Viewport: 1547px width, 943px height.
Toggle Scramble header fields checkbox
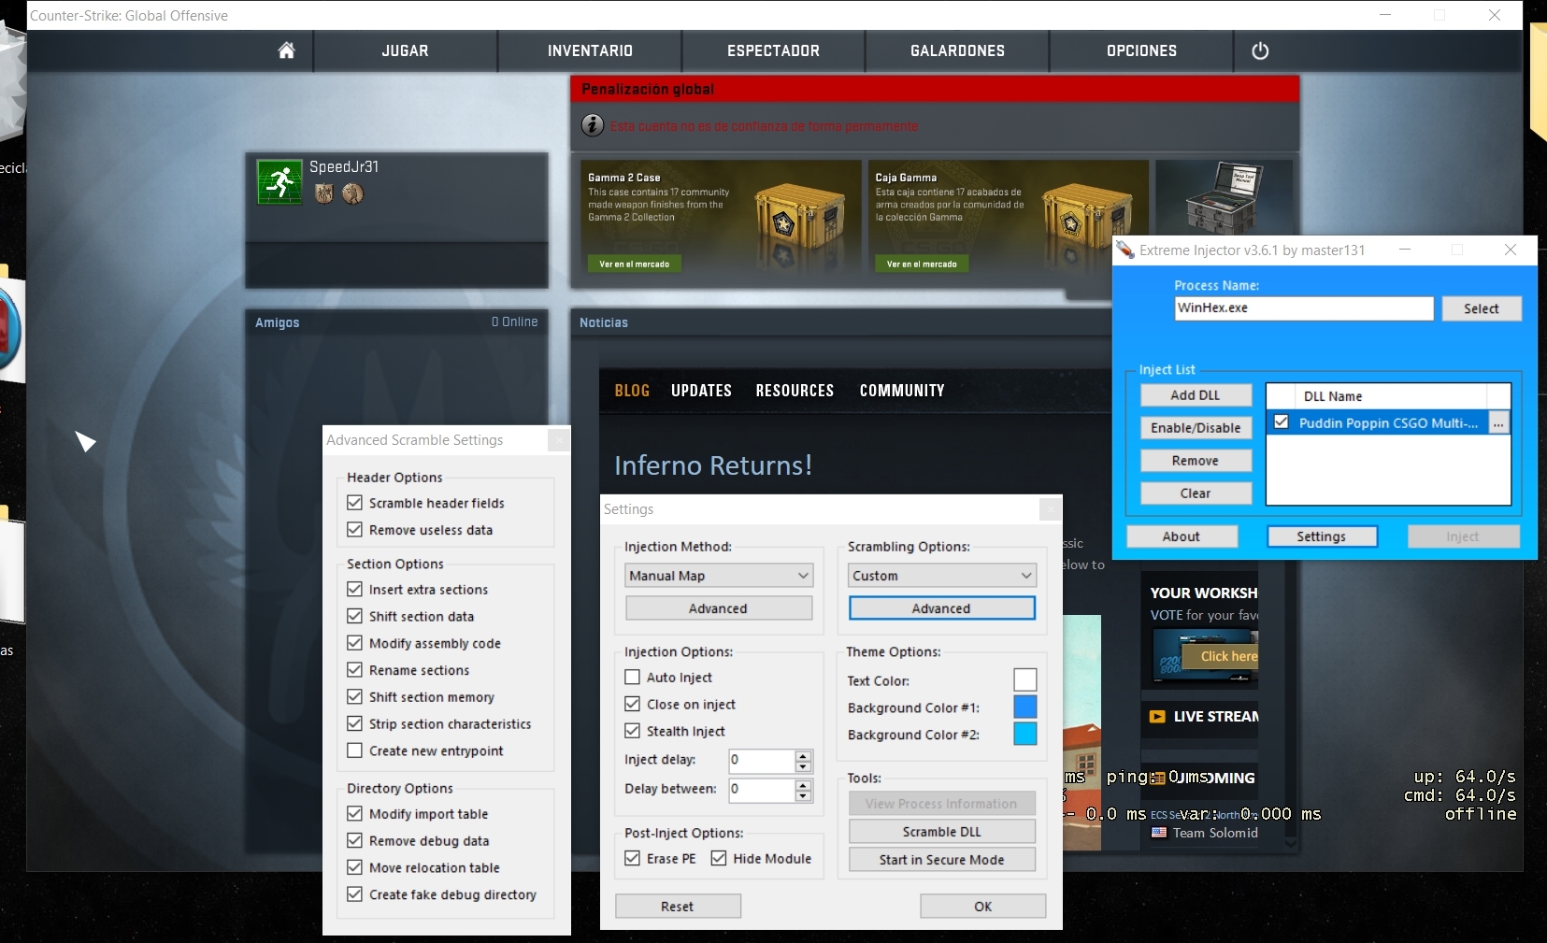coord(354,503)
